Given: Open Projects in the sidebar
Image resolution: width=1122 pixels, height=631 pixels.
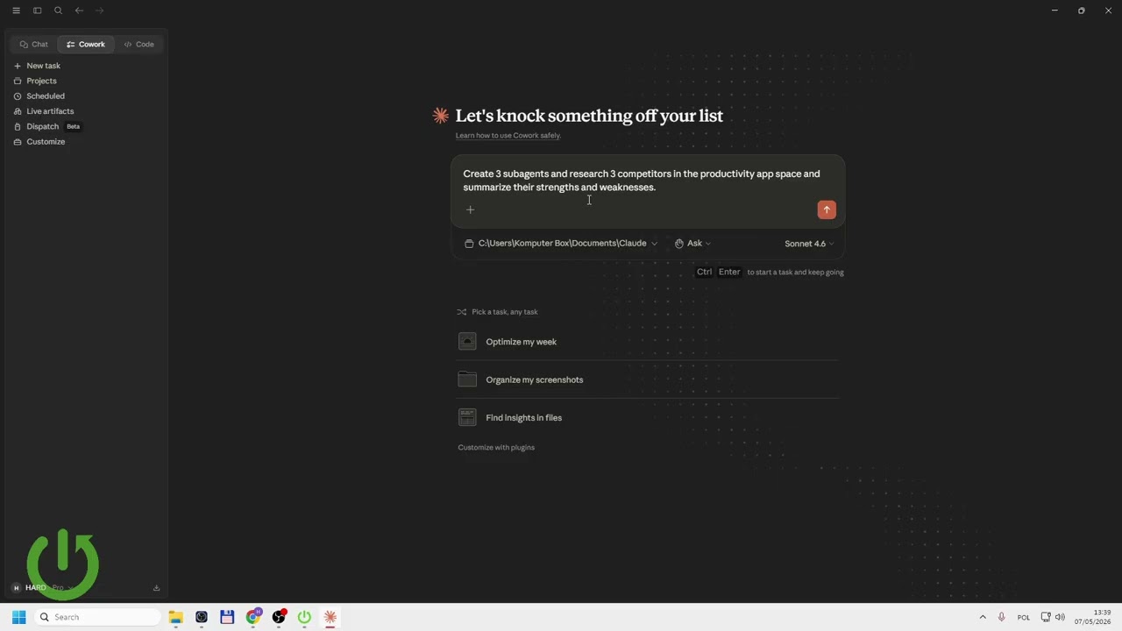Looking at the screenshot, I should (x=87, y=81).
